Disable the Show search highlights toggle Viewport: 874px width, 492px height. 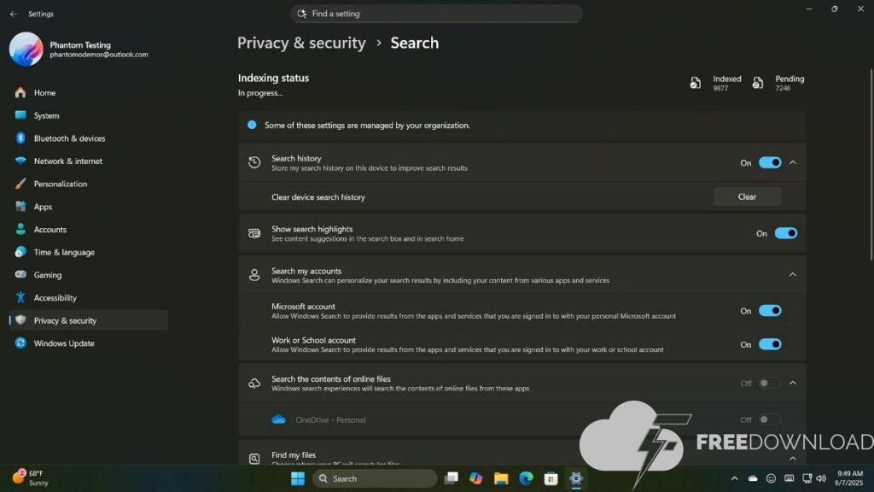coord(786,233)
